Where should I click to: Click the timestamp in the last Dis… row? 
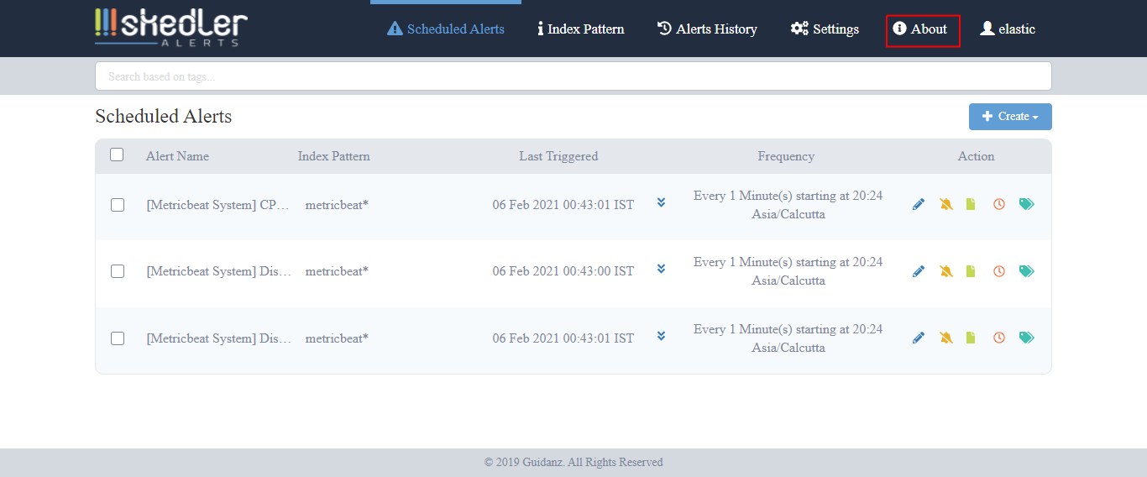pos(563,338)
